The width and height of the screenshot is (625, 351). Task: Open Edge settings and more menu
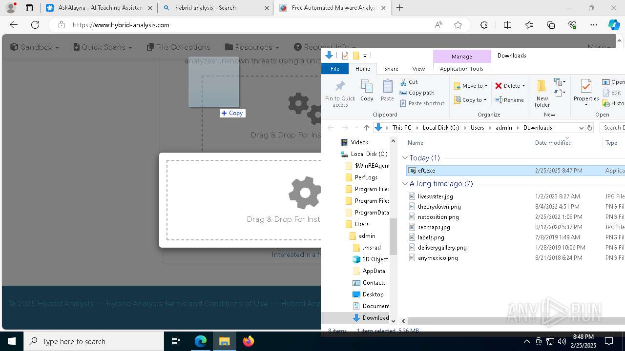tap(594, 25)
